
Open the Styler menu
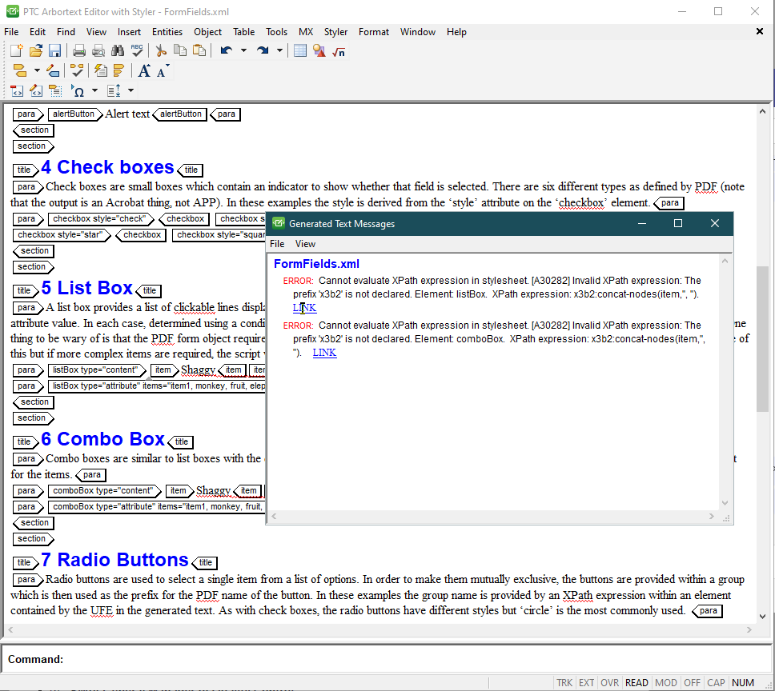(x=335, y=32)
